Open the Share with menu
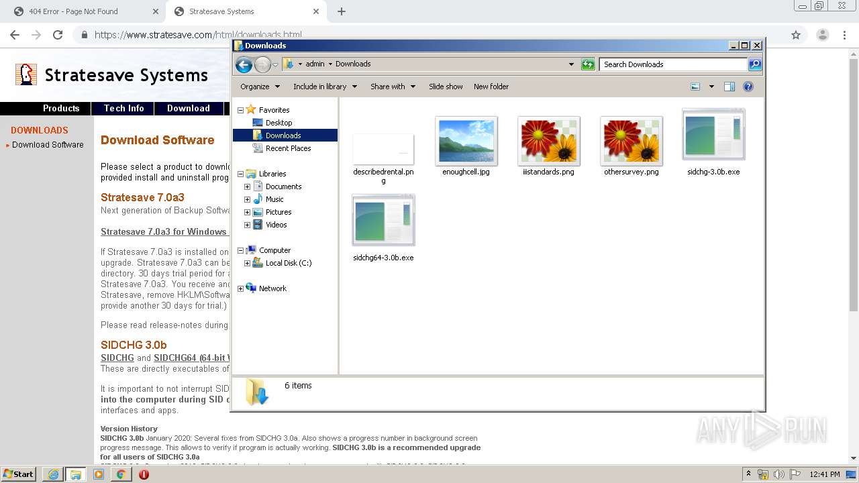Screen dimensions: 859x483 (393, 87)
